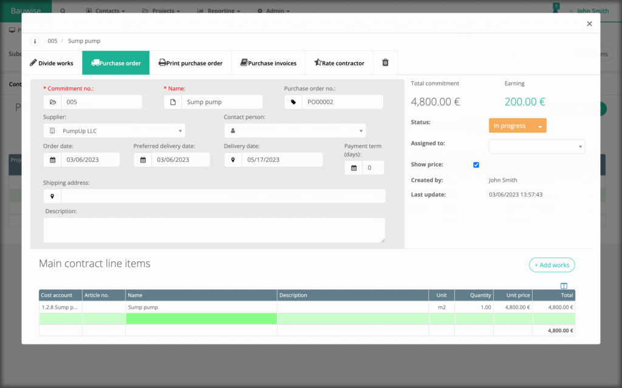
Task: Open the Projects menu in the top bar
Action: 161,11
